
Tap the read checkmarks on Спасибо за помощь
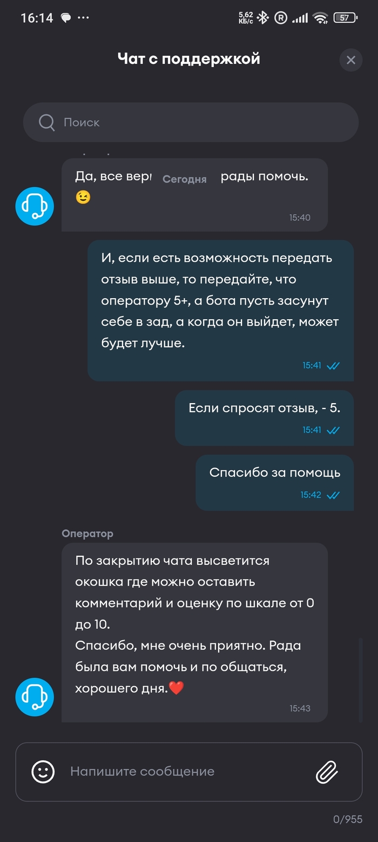(333, 495)
